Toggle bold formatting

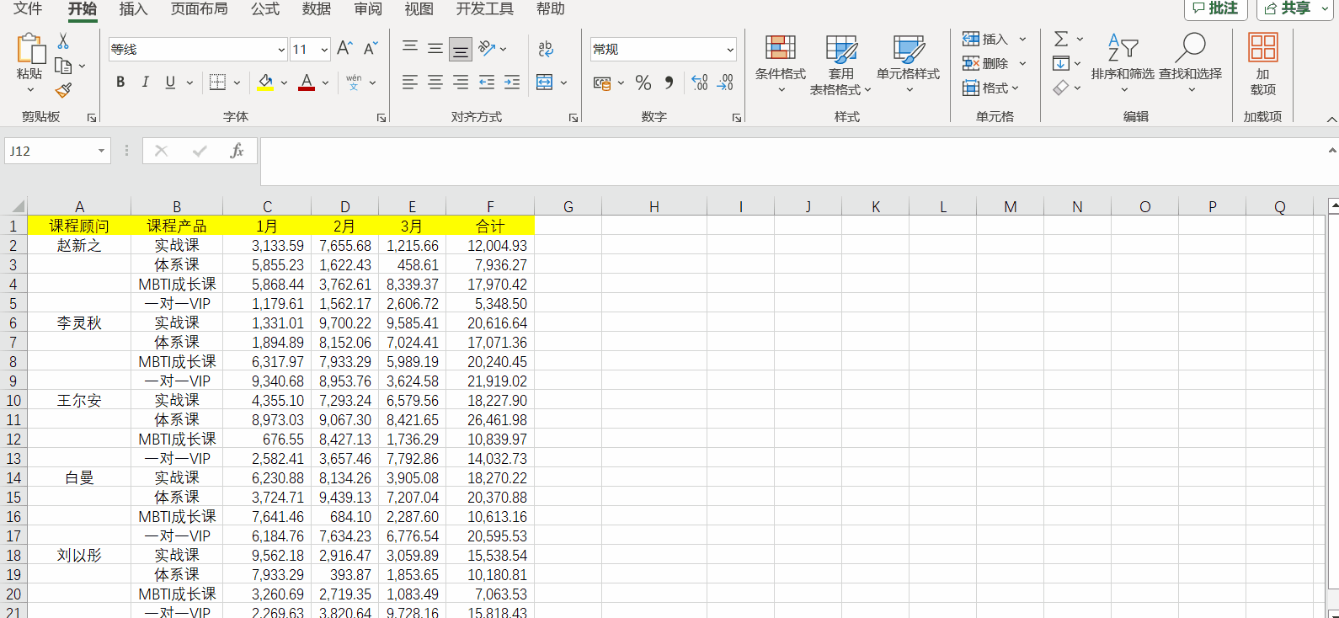click(x=120, y=83)
